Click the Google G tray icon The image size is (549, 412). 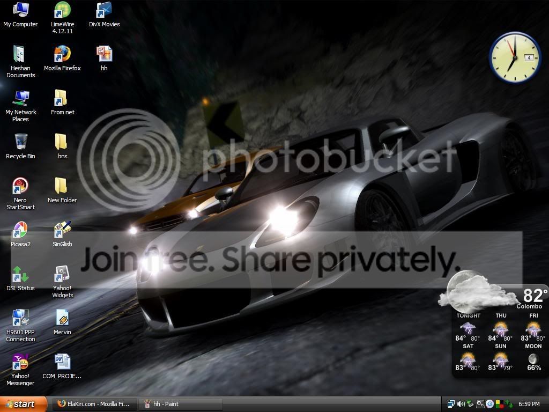tap(489, 404)
